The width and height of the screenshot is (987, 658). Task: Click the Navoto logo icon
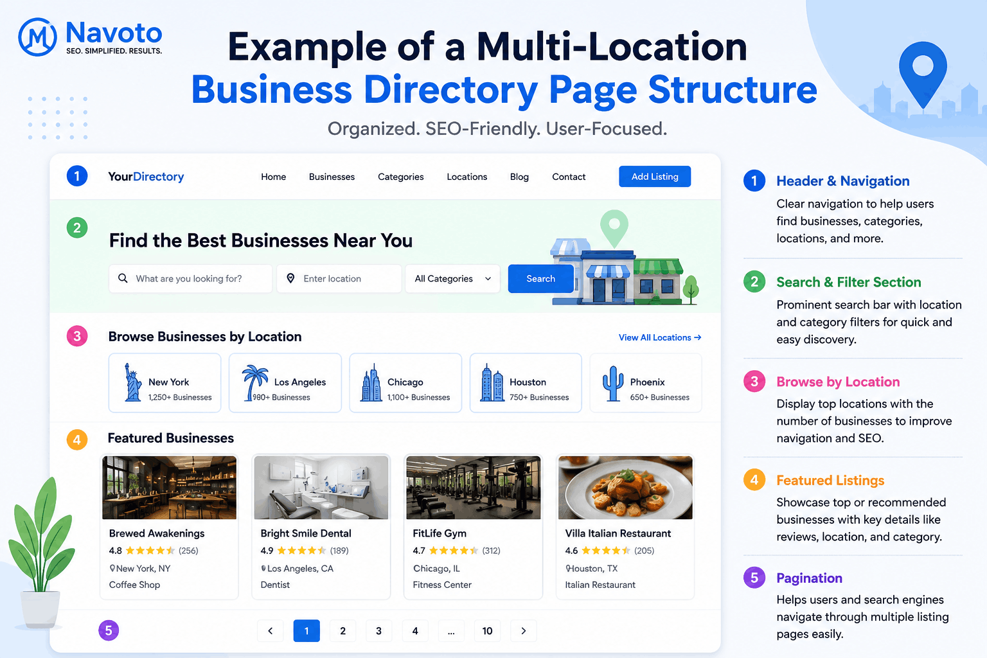[x=38, y=37]
